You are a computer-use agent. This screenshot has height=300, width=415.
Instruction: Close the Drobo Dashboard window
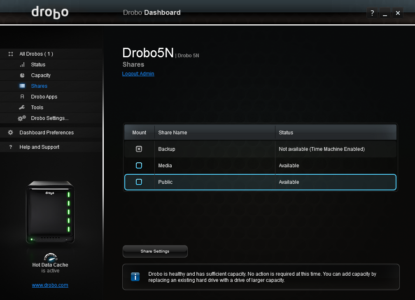coord(398,13)
